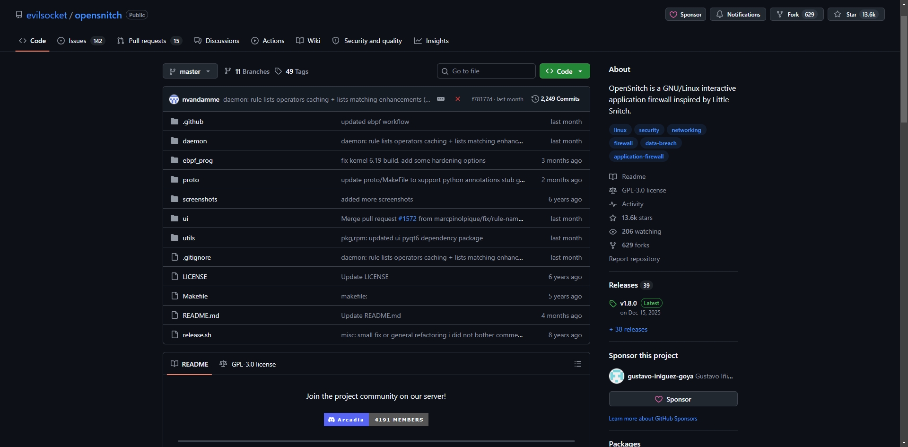Open the Report repository link

click(634, 259)
